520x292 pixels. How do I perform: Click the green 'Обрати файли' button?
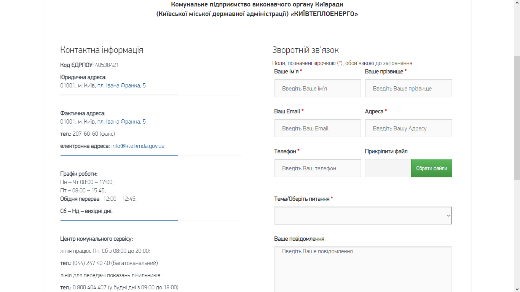pyautogui.click(x=431, y=168)
